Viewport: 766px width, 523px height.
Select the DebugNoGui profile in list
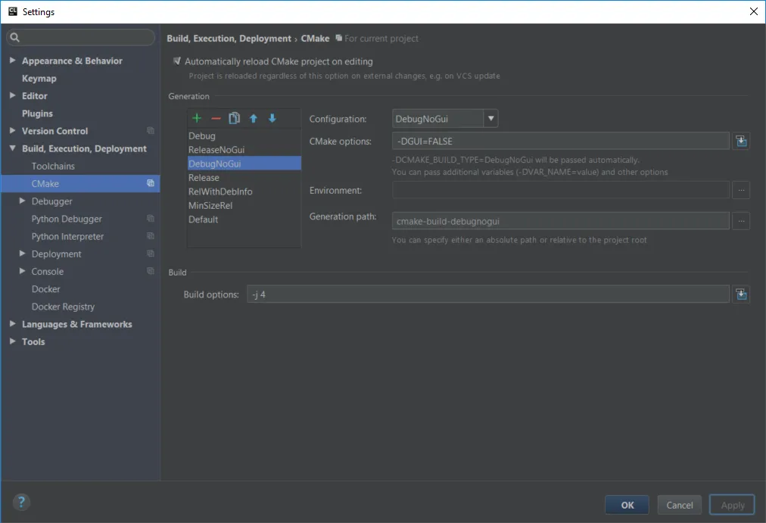[244, 163]
